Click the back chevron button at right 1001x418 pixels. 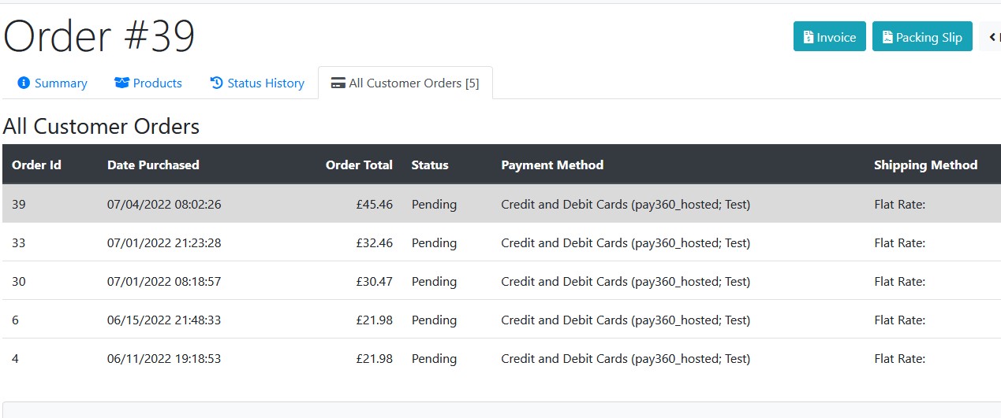[992, 36]
